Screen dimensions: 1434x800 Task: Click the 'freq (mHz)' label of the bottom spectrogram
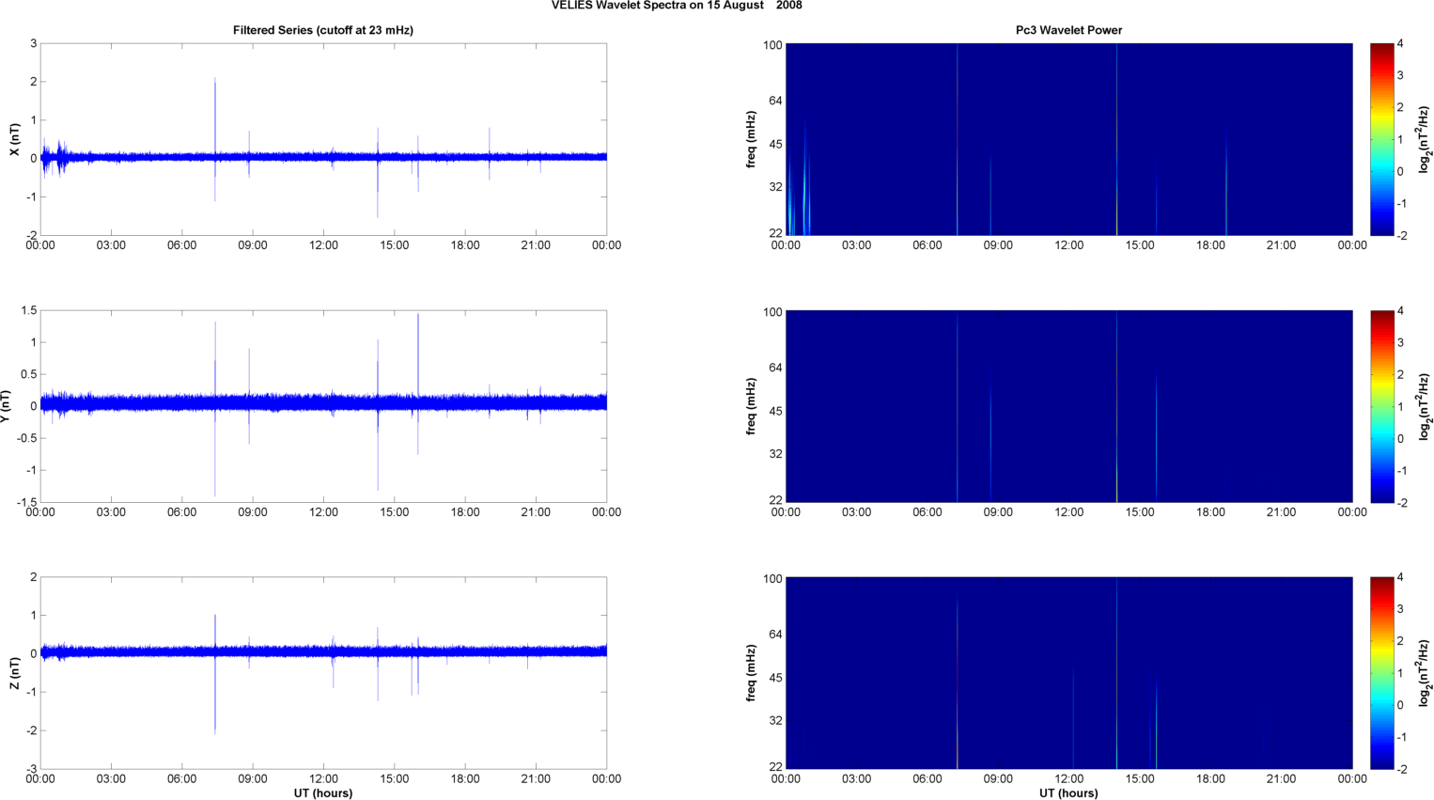coord(751,673)
